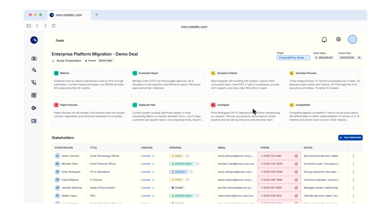Click the MEDDIC logo in sidebar
391x213 pixels.
[34, 40]
